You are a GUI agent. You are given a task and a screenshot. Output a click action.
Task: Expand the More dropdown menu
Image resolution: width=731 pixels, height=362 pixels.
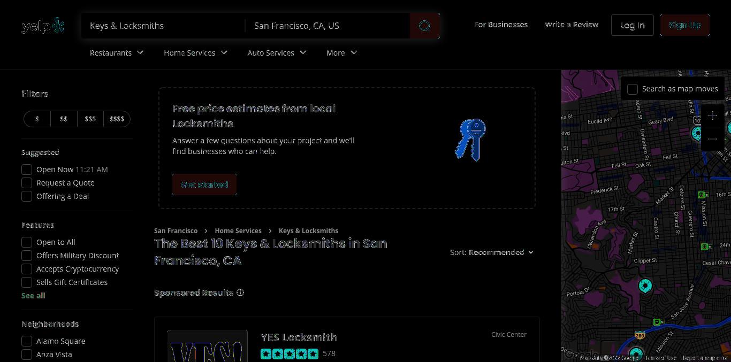(x=341, y=53)
